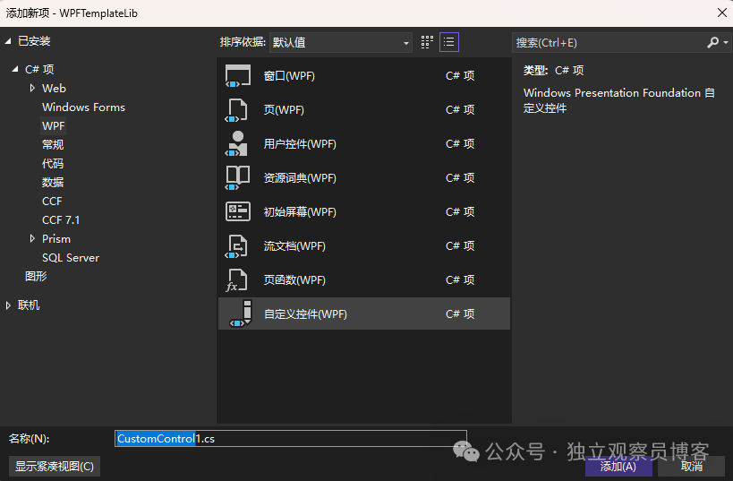Open the 排序依据 sort dropdown
The image size is (733, 481).
click(340, 43)
